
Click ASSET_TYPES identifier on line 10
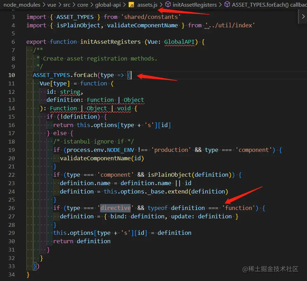51,75
